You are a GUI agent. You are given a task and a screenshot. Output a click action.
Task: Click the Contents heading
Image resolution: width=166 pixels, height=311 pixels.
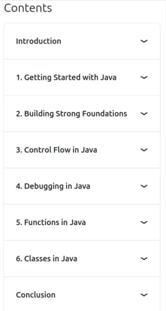(x=28, y=8)
